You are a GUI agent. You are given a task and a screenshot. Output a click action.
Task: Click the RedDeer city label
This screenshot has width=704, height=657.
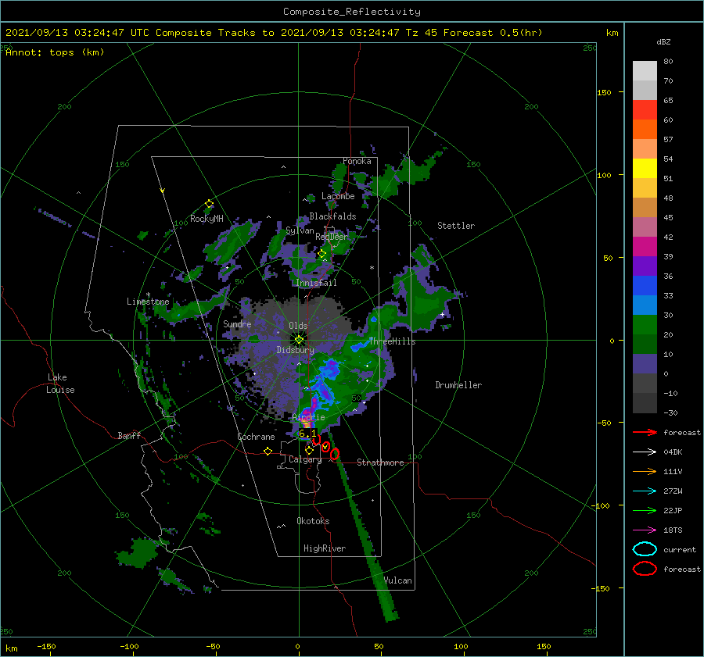pyautogui.click(x=332, y=237)
